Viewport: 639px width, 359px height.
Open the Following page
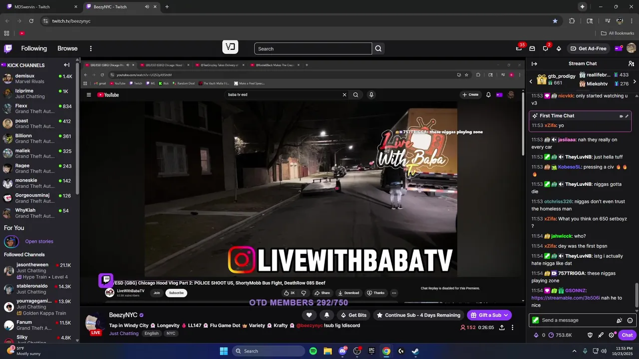pos(34,48)
